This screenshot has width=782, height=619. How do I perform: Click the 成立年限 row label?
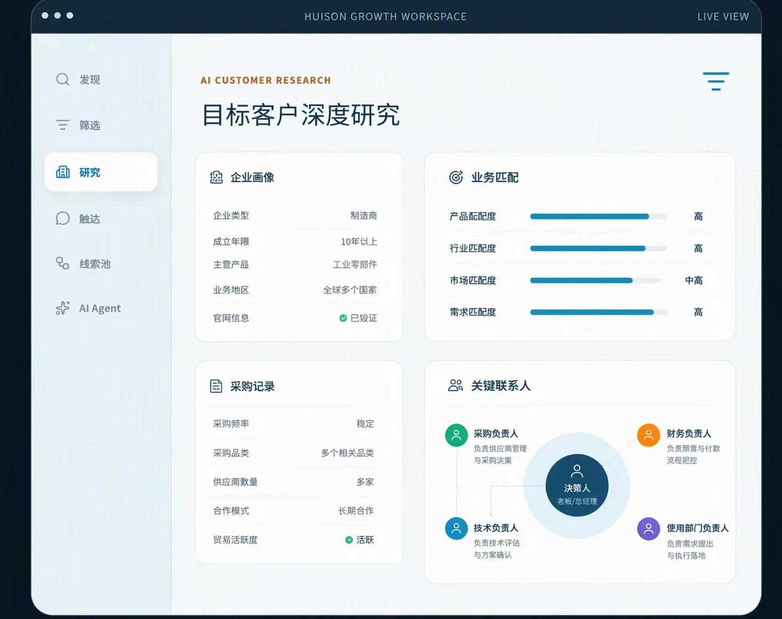[x=231, y=241]
